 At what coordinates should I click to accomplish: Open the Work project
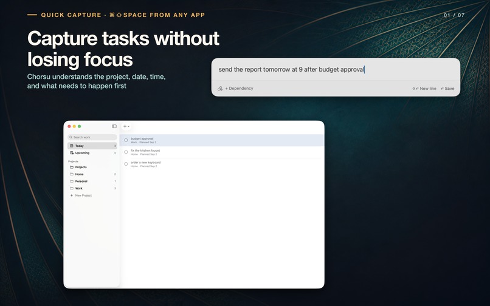pyautogui.click(x=92, y=188)
